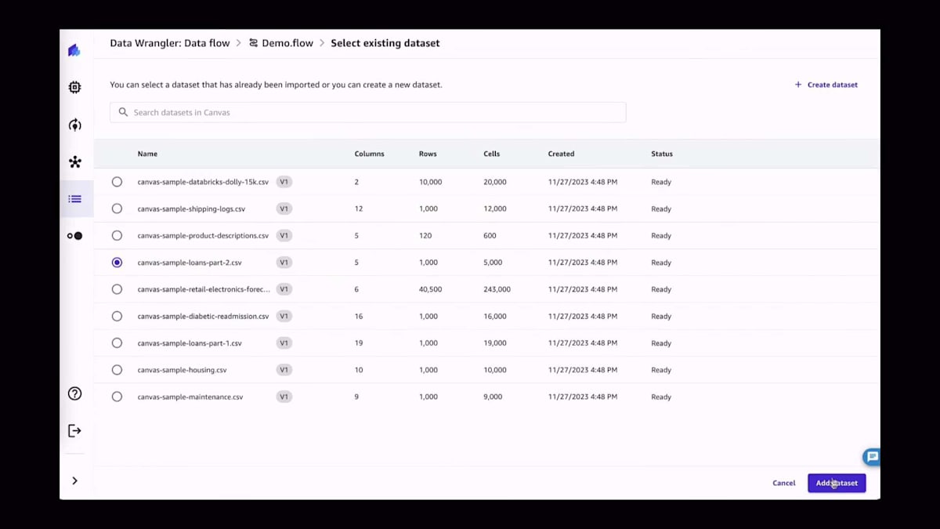940x529 pixels.
Task: Select canvas-sample-housing.csv radio button
Action: tap(117, 370)
